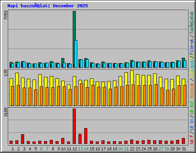Click the cyan files bar for day 12
Screen dimensions: 196x153
tap(76, 54)
